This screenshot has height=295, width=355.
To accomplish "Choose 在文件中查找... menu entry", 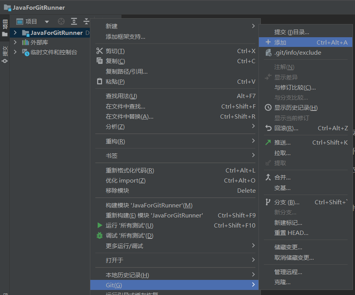I will click(x=174, y=106).
